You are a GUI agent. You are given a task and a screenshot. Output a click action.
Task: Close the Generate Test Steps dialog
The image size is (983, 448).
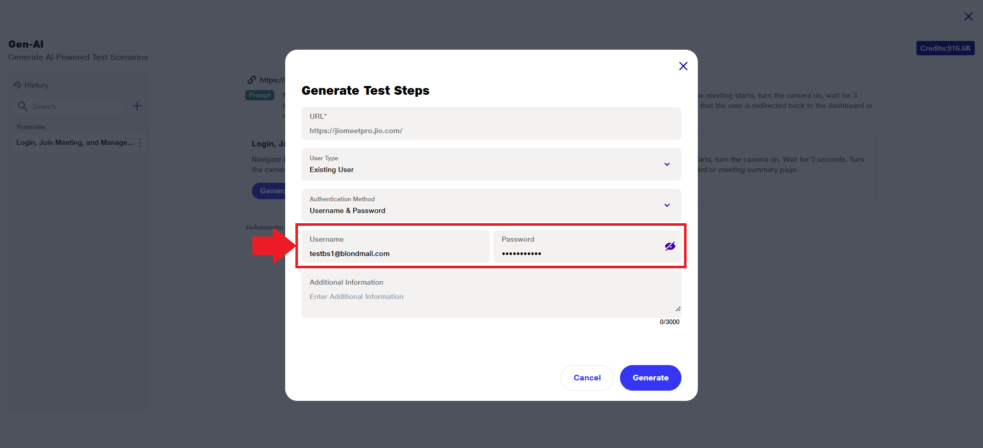tap(683, 66)
